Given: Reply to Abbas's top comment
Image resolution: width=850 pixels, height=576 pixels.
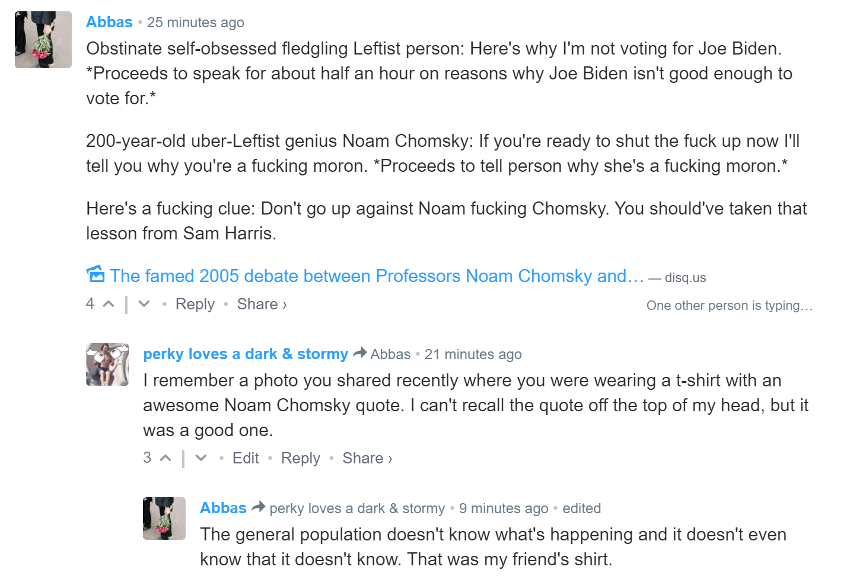Looking at the screenshot, I should [x=195, y=304].
